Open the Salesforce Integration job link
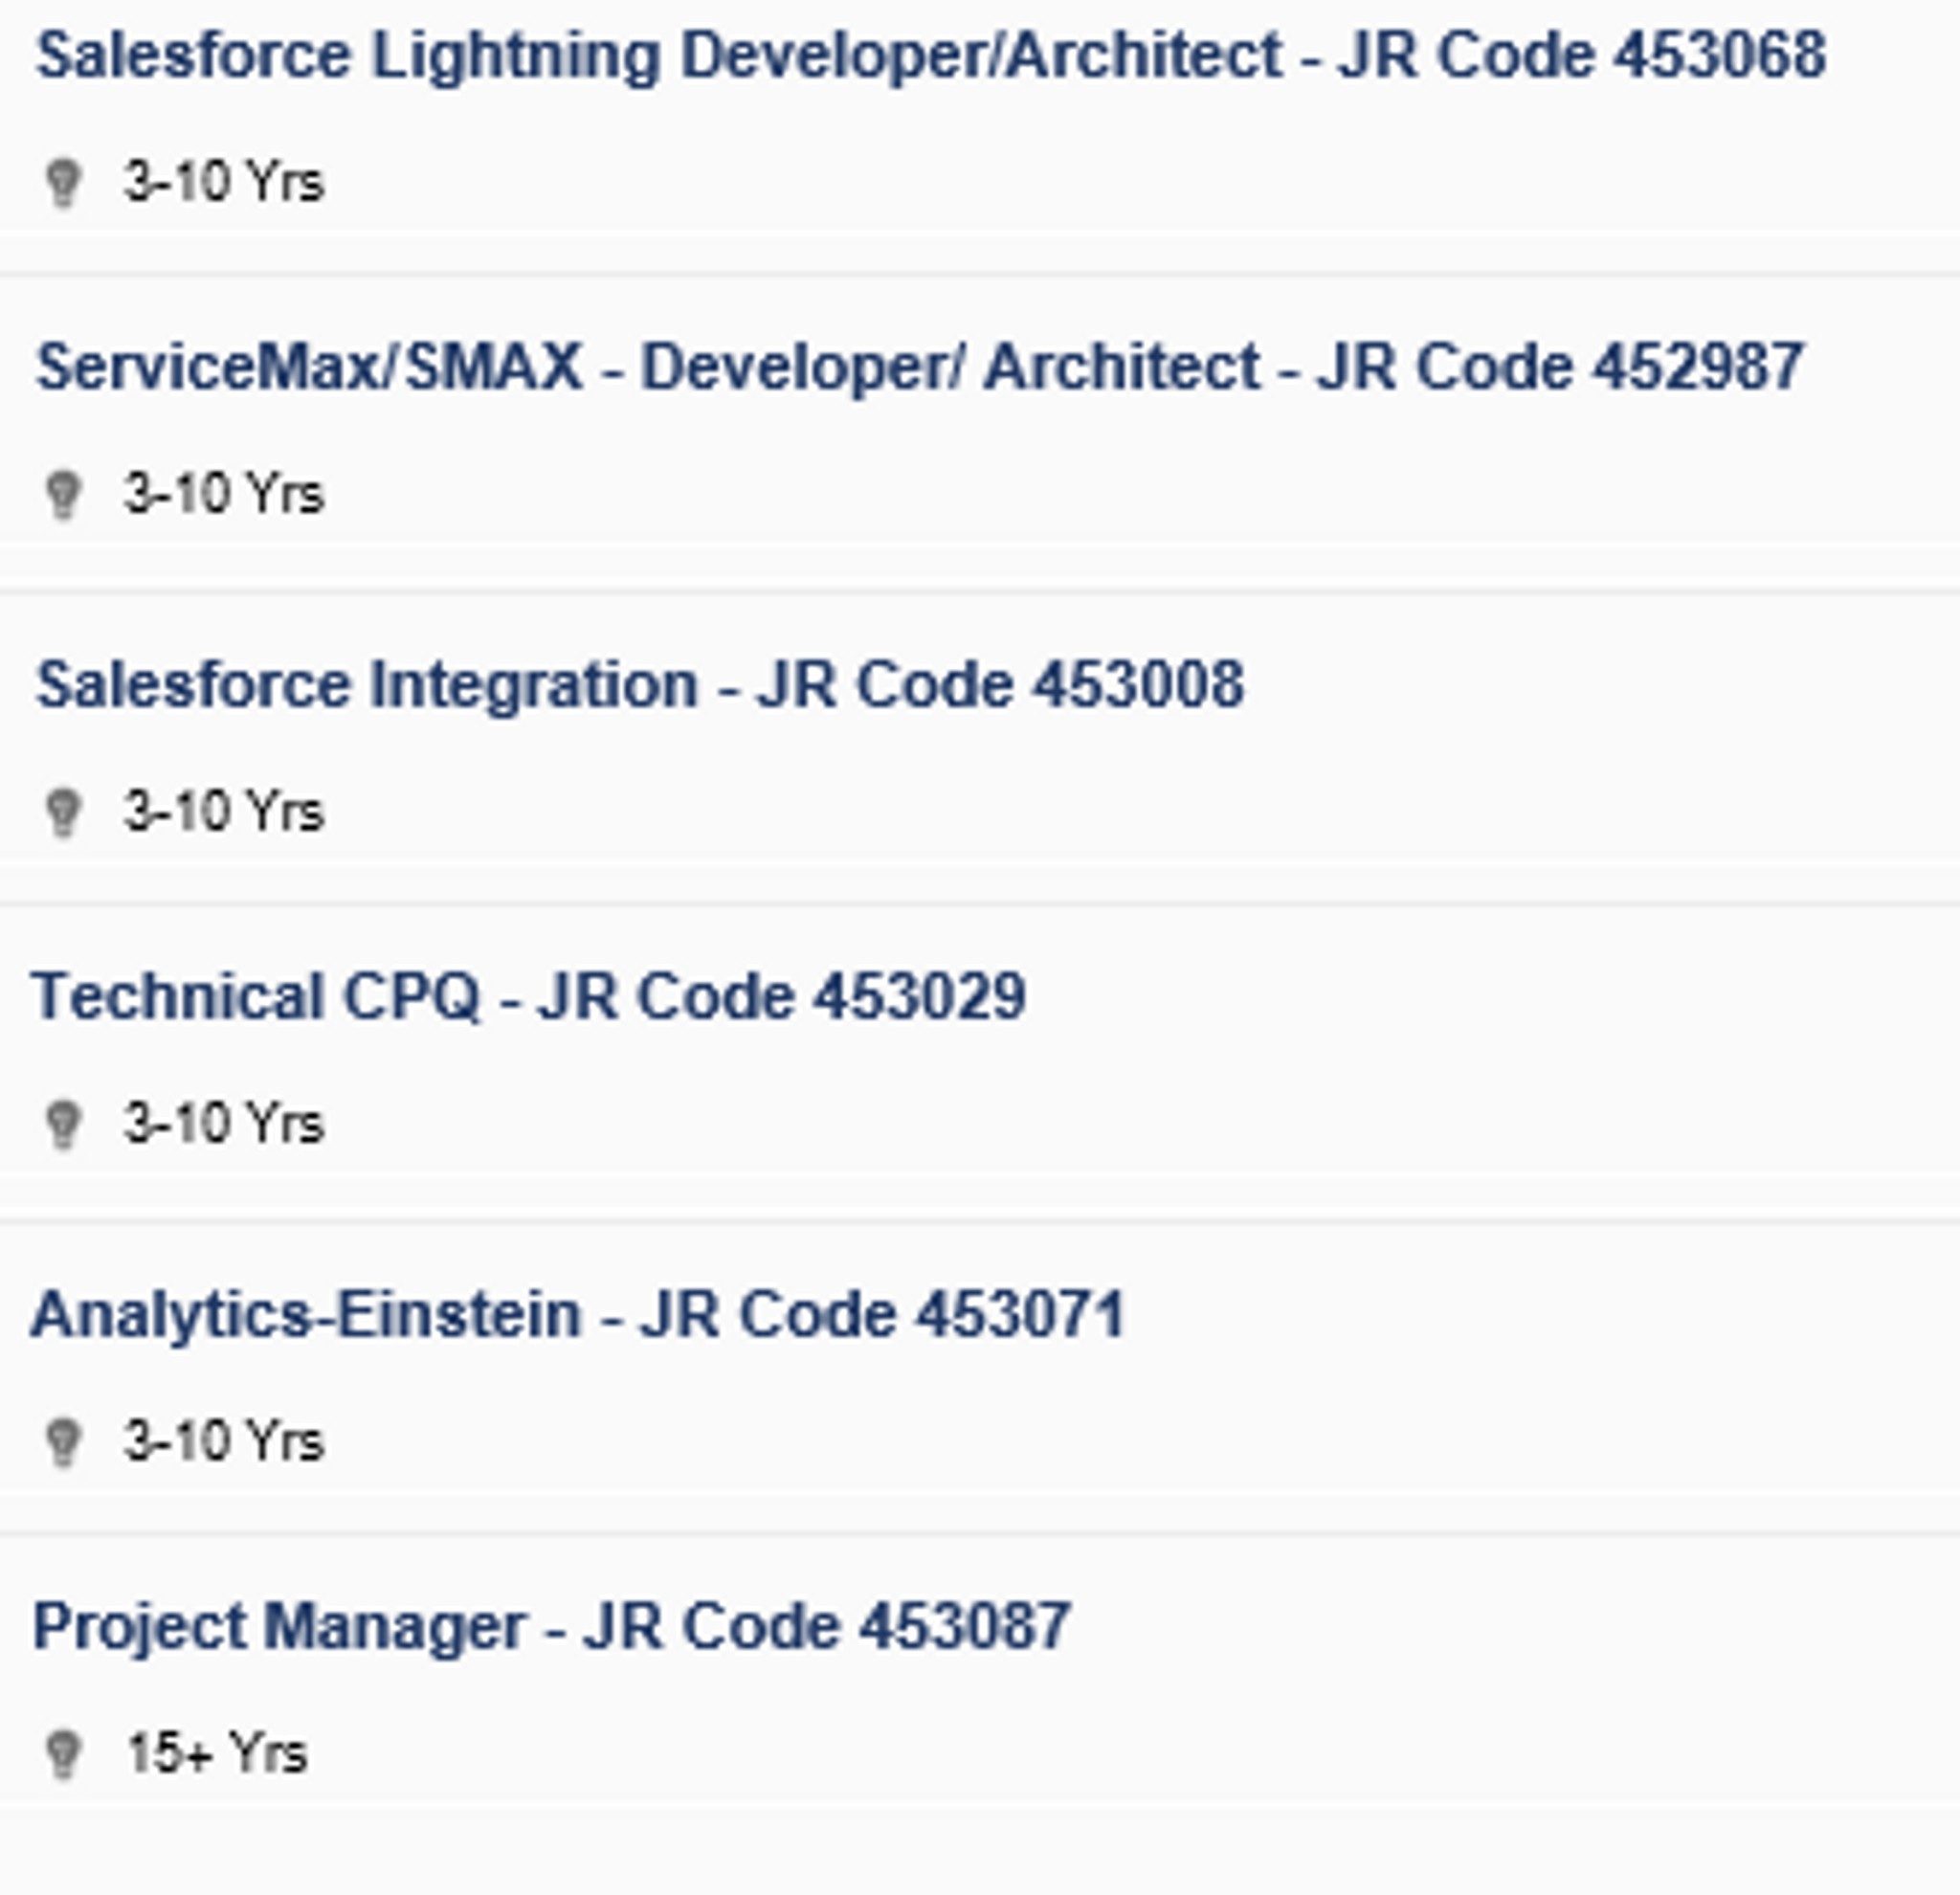The image size is (1960, 1895). click(640, 685)
